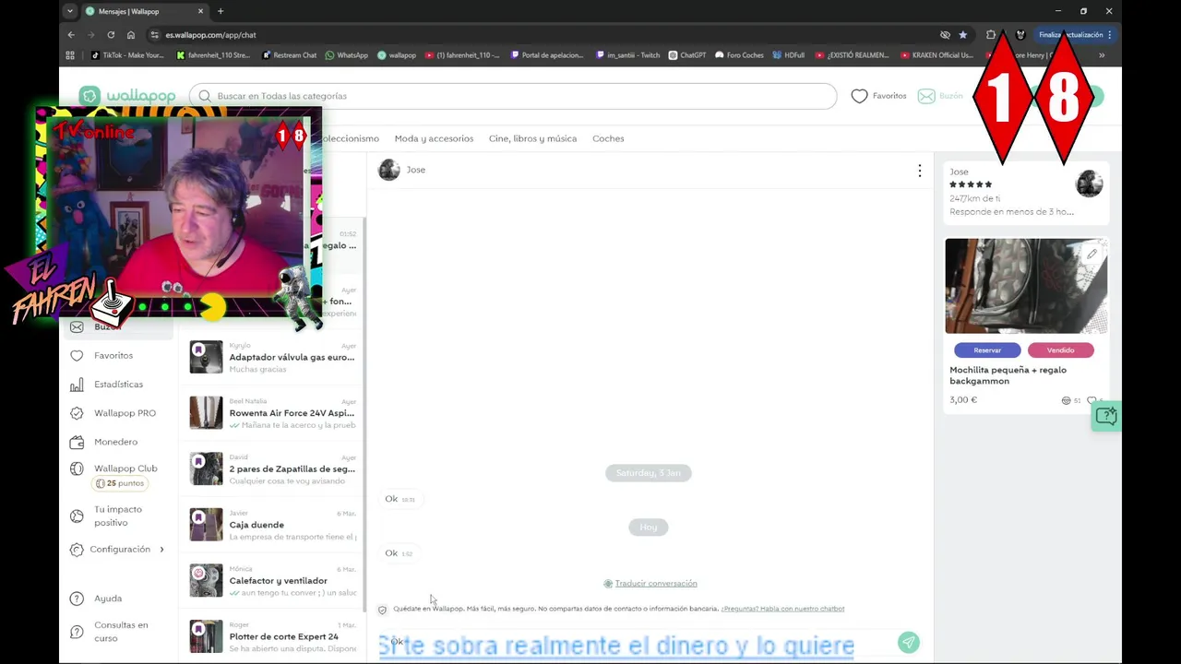Click the search field 'Buscar en Todas las categorías'
This screenshot has height=664, width=1181.
(513, 96)
